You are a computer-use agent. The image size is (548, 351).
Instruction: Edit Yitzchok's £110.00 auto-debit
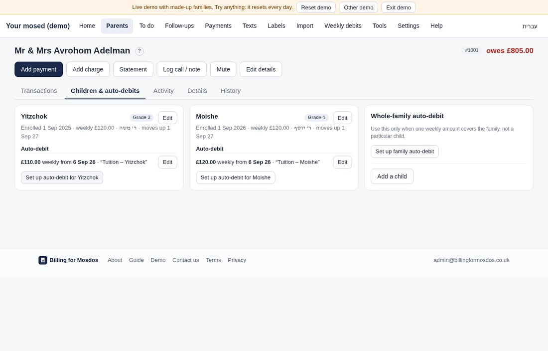(x=167, y=162)
